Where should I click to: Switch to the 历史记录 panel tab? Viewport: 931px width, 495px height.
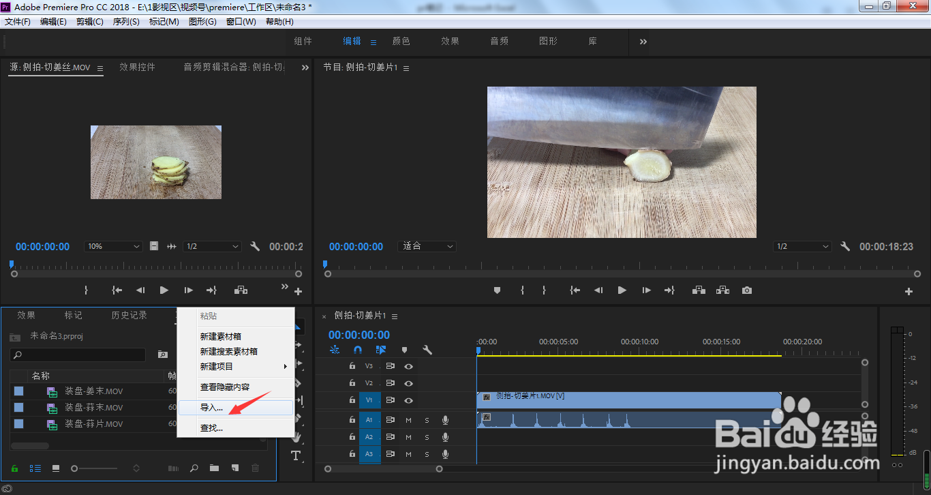coord(129,315)
